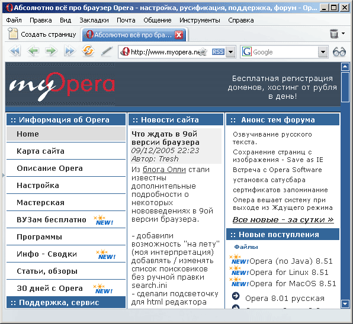The image size is (353, 324).
Task: Open the Google search engine dropdown
Action: click(x=323, y=52)
